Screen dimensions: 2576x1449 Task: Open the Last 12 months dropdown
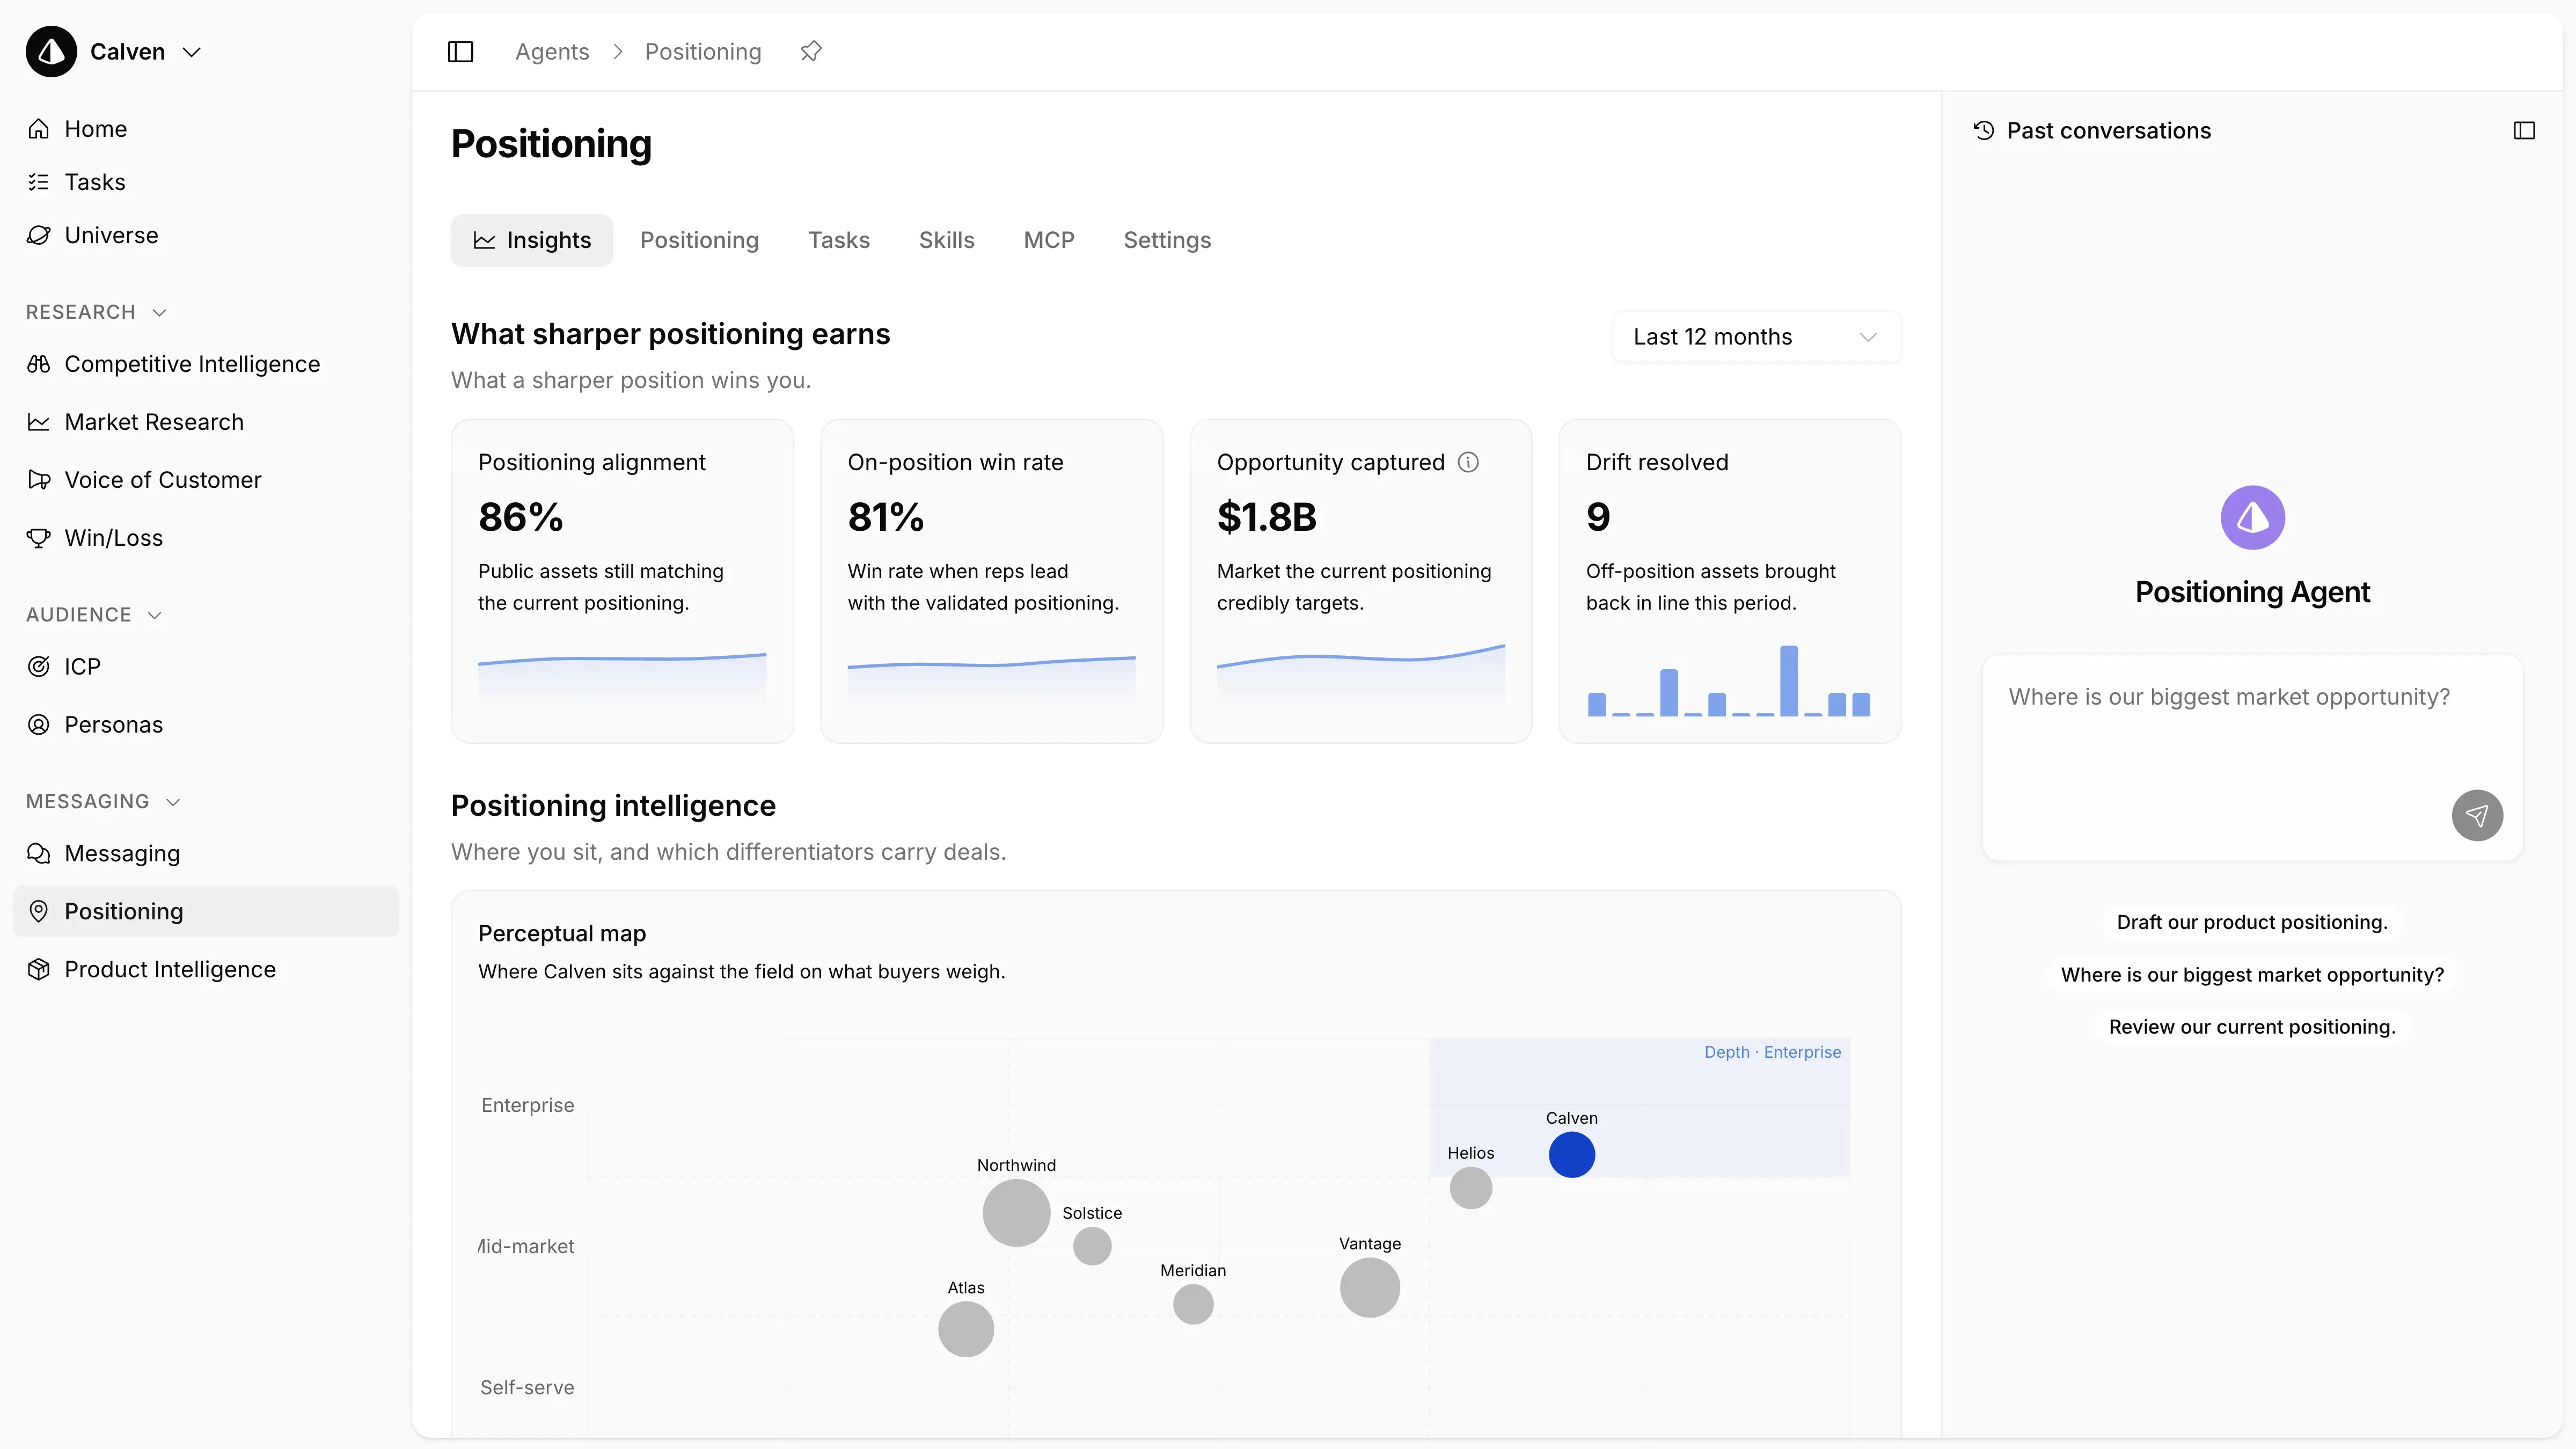(x=1756, y=337)
